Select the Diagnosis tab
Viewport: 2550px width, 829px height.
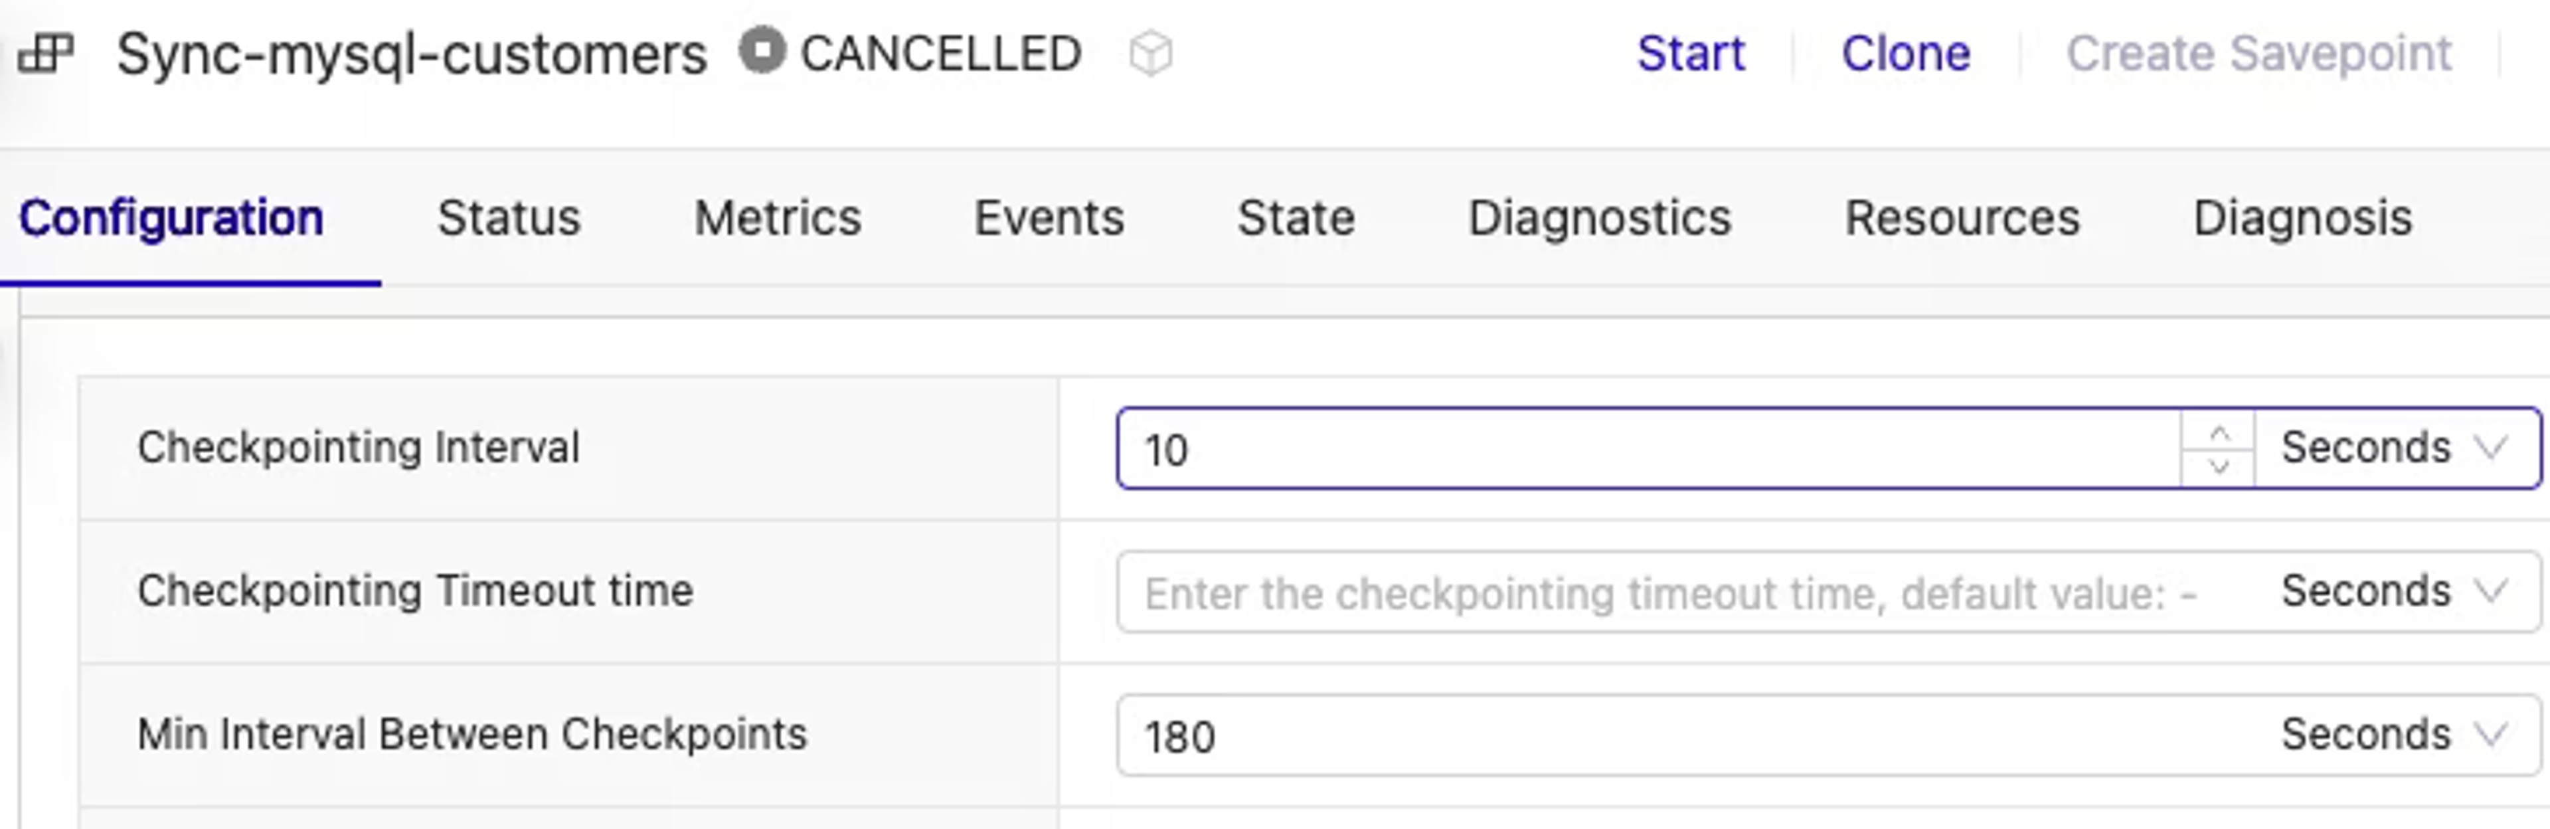point(2302,218)
